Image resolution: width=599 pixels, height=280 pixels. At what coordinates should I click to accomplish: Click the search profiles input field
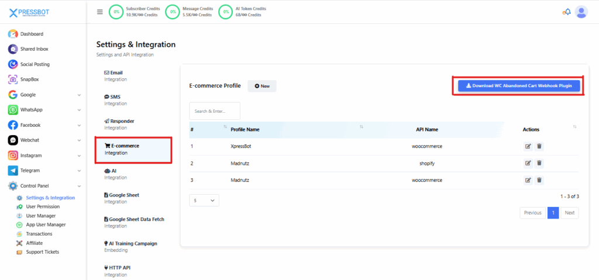click(215, 111)
